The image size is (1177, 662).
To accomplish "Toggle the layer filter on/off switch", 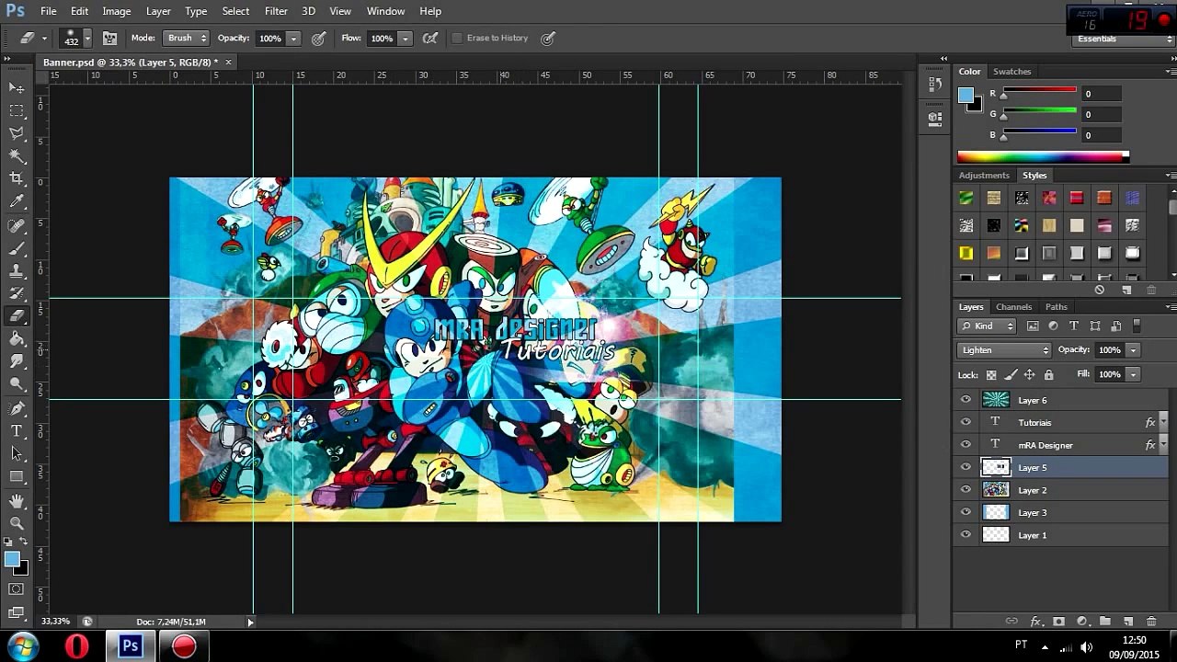I will (x=1137, y=325).
